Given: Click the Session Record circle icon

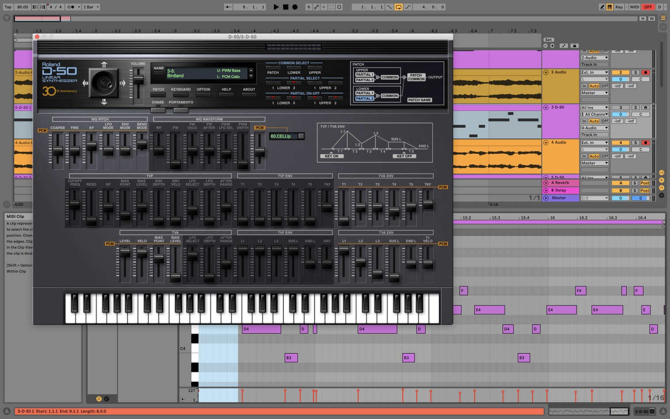Looking at the screenshot, I should coord(339,7).
